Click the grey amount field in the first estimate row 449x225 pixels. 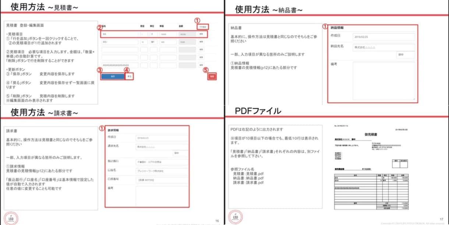tap(187, 34)
